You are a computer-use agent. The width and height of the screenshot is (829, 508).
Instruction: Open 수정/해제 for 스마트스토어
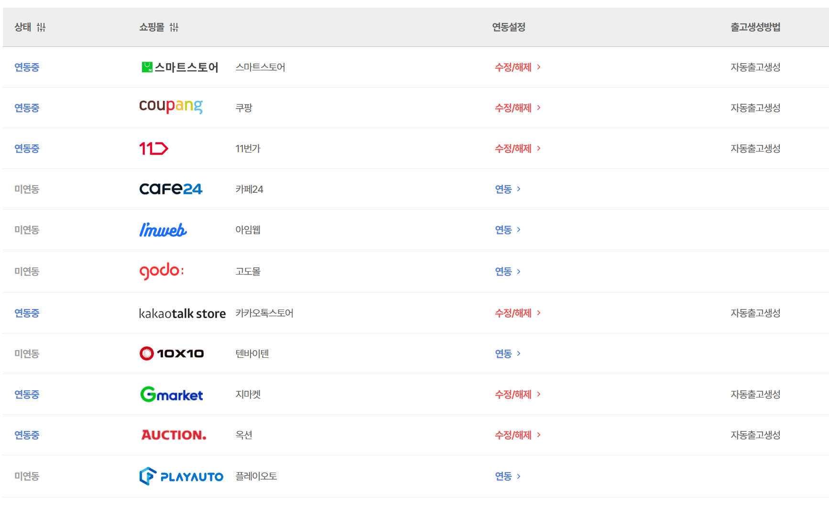[x=518, y=67]
